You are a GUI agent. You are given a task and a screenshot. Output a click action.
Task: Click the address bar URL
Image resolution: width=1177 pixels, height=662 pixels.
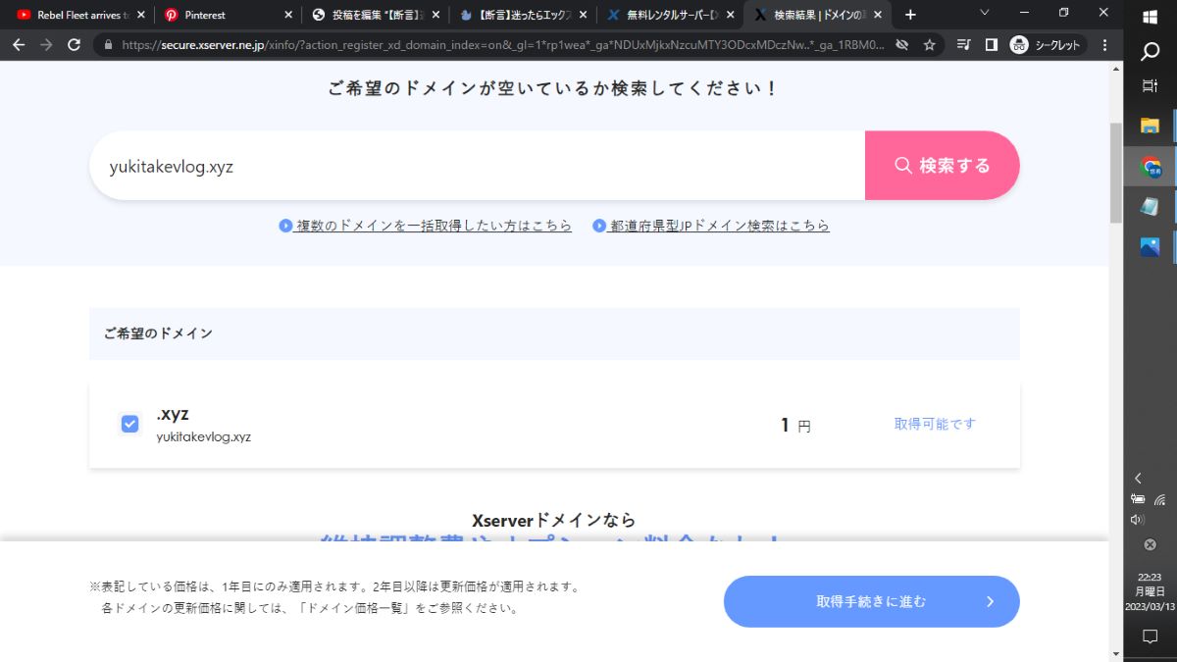(x=502, y=45)
